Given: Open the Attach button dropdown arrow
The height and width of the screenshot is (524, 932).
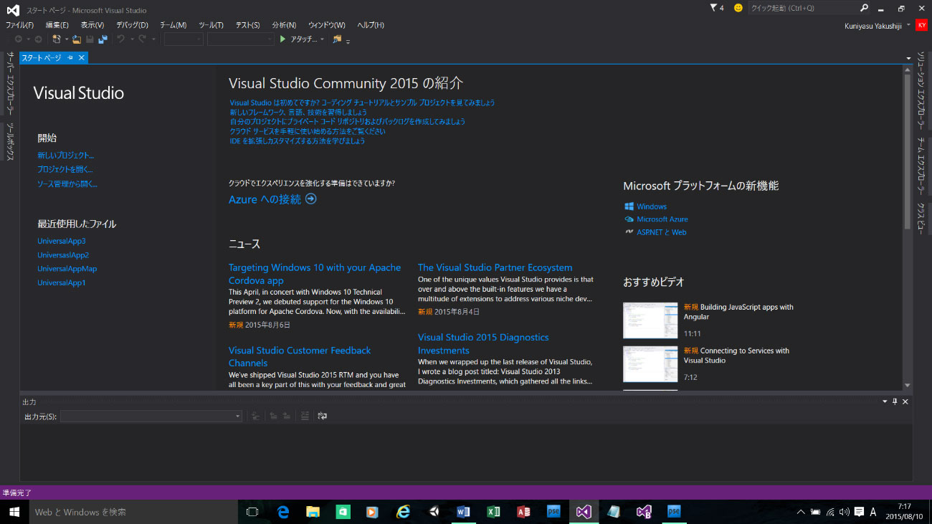Looking at the screenshot, I should point(322,39).
